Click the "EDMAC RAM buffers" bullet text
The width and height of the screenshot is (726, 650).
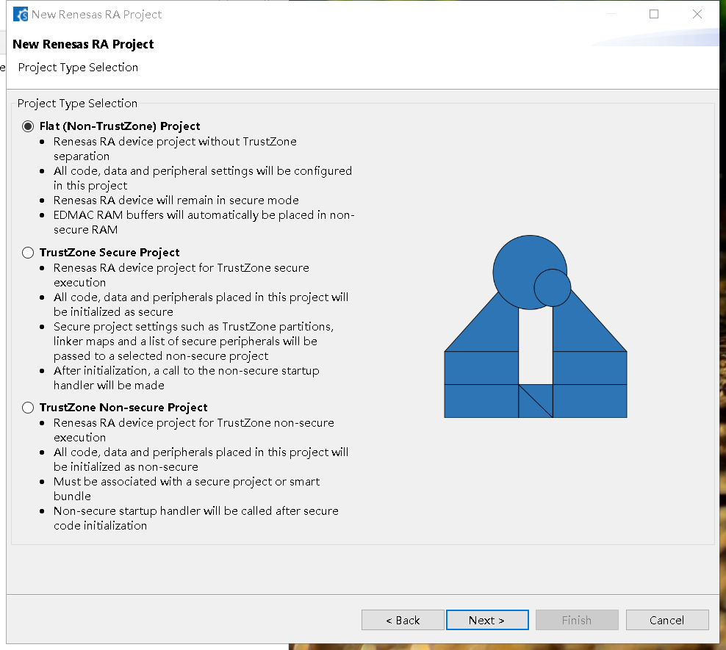(204, 222)
